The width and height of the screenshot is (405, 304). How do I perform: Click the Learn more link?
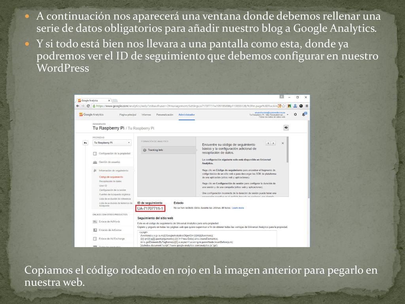coord(238,208)
